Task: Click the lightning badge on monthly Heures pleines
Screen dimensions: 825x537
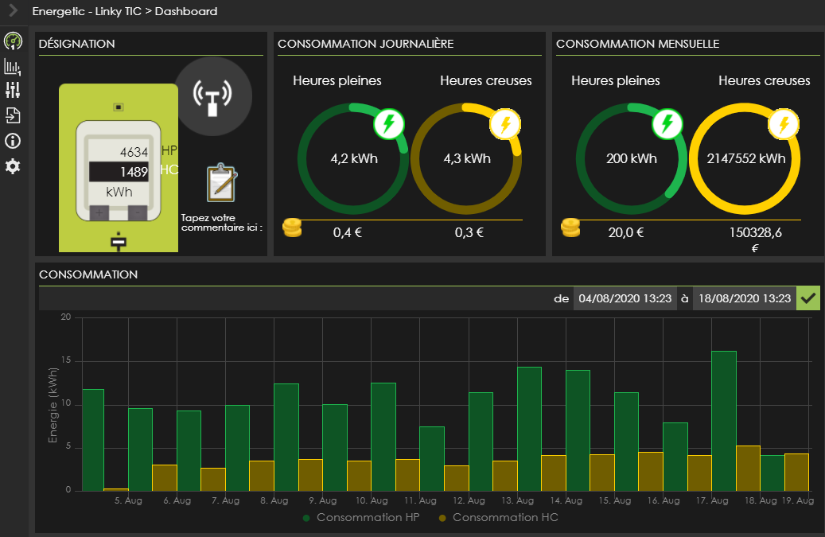Action: 667,124
